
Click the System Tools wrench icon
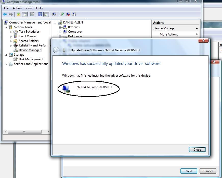[11, 27]
